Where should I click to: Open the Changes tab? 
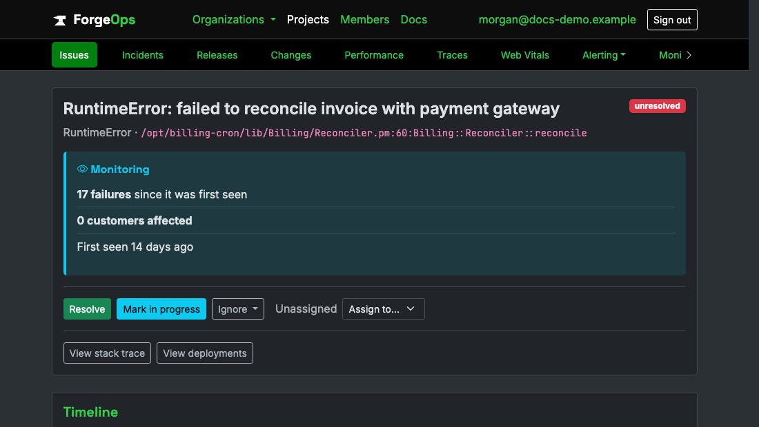tap(291, 55)
